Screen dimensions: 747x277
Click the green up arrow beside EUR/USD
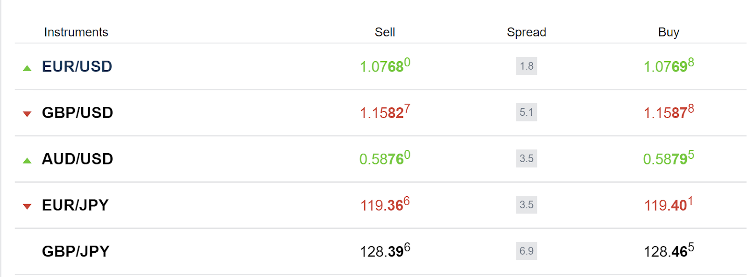coord(27,68)
